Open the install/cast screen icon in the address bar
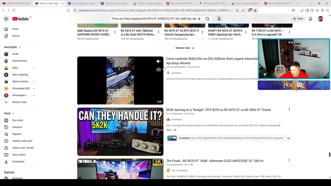The height and width of the screenshot is (186, 331). tap(237, 10)
